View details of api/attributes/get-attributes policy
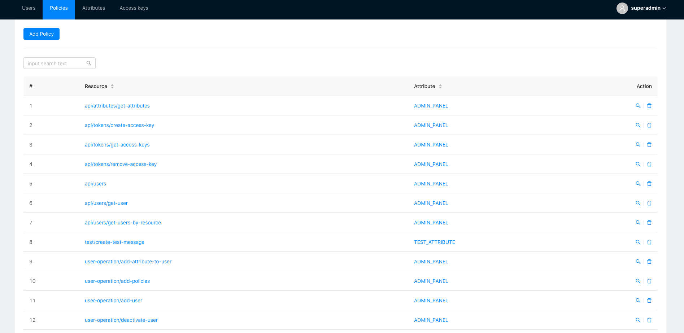Image resolution: width=684 pixels, height=333 pixels. click(638, 106)
